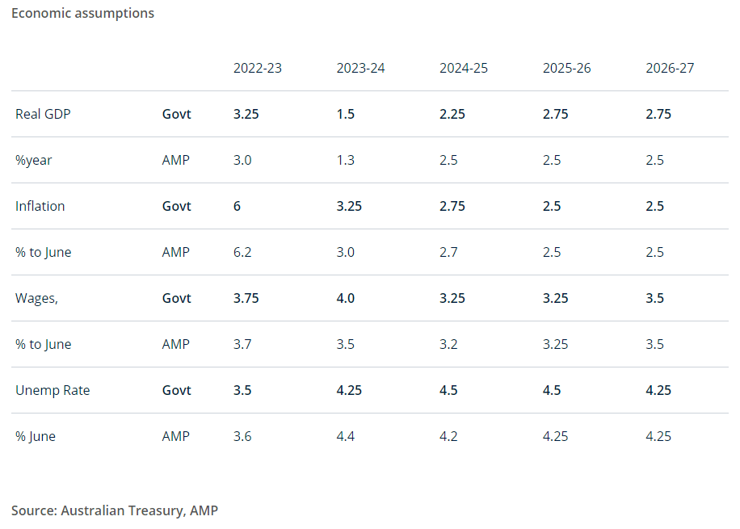740x529 pixels.
Task: Click Govt wages value 4.0
Action: point(346,298)
